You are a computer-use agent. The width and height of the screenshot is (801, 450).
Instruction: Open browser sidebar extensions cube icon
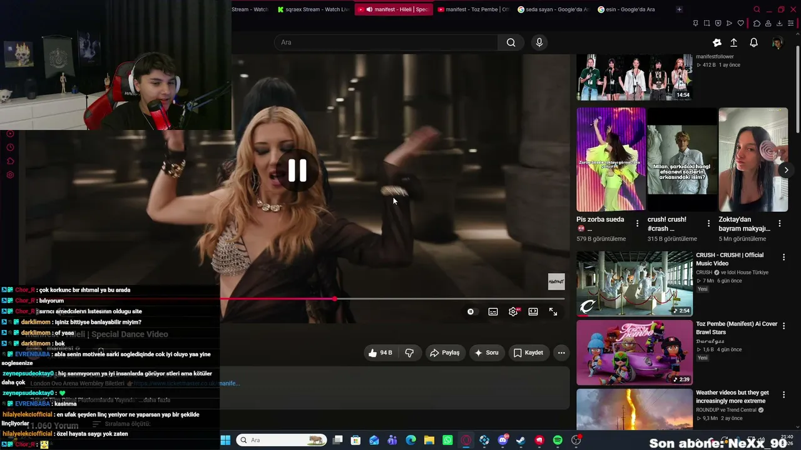(x=10, y=161)
